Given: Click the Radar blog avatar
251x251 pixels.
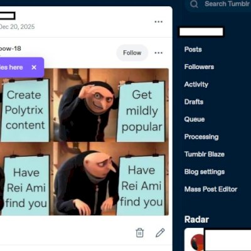Looking at the screenshot, I should tap(197, 242).
